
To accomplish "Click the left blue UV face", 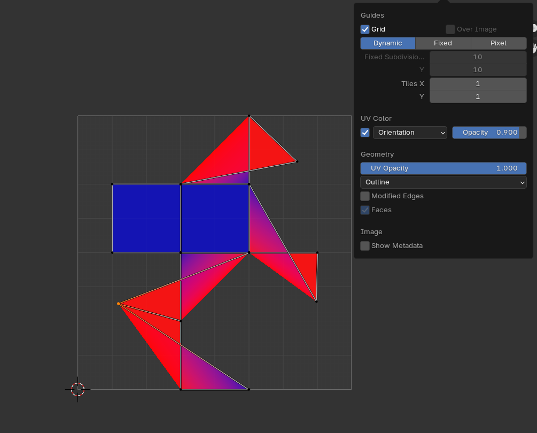I will point(146,219).
